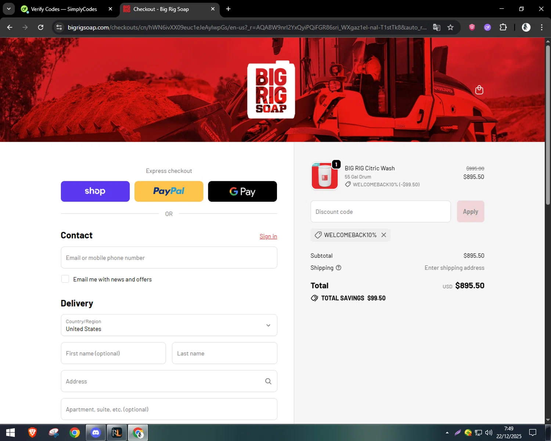Pay with PayPal express checkout
Viewport: 551px width, 441px height.
pos(169,191)
